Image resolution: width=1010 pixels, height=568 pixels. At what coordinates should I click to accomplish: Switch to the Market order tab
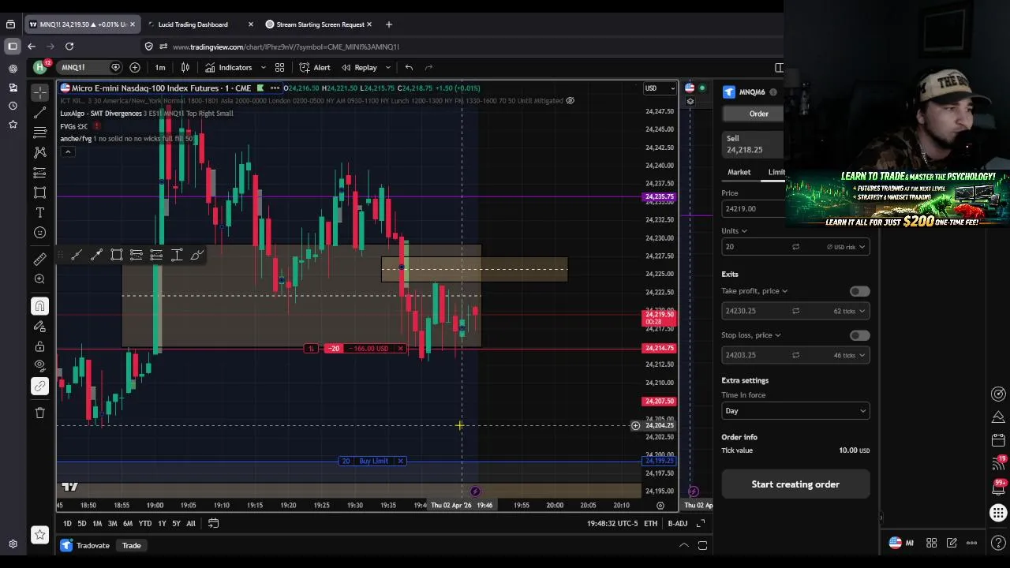[x=739, y=172]
